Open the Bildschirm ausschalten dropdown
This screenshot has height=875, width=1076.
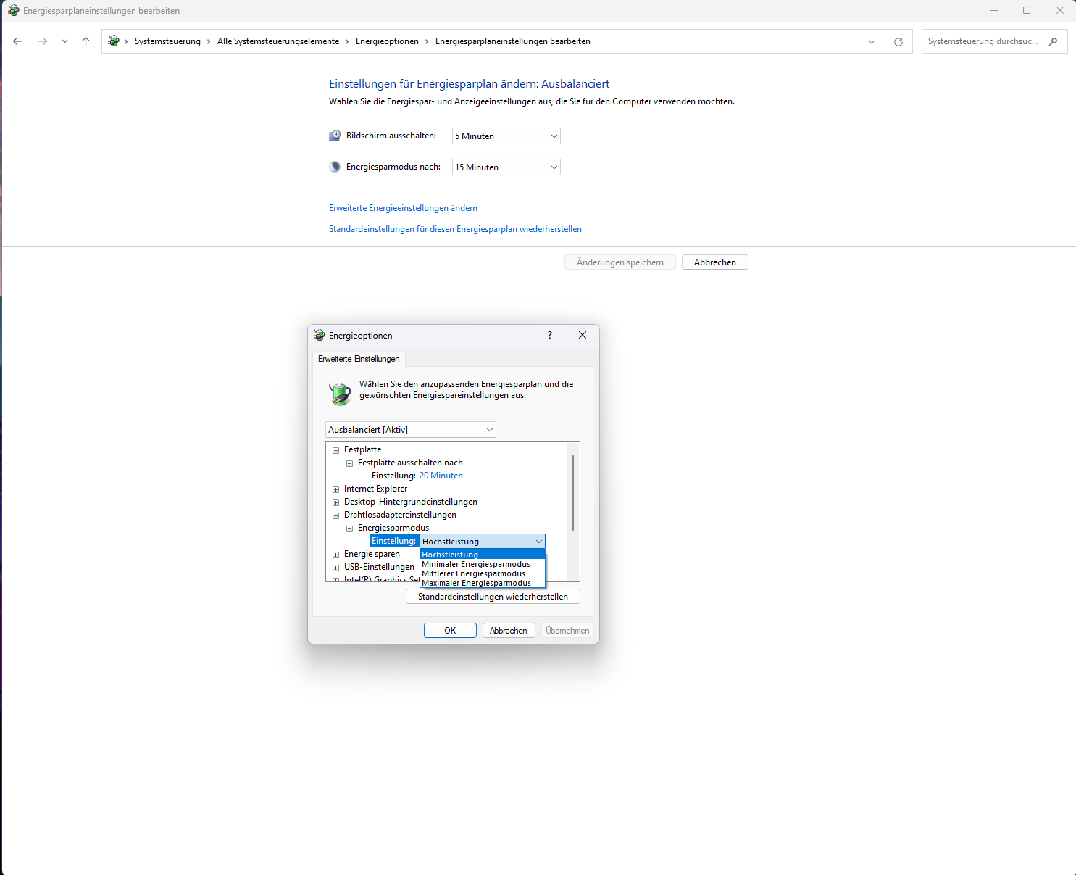(506, 136)
